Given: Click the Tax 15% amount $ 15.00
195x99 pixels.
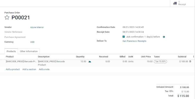Looking at the screenshot, I should coord(185,92).
